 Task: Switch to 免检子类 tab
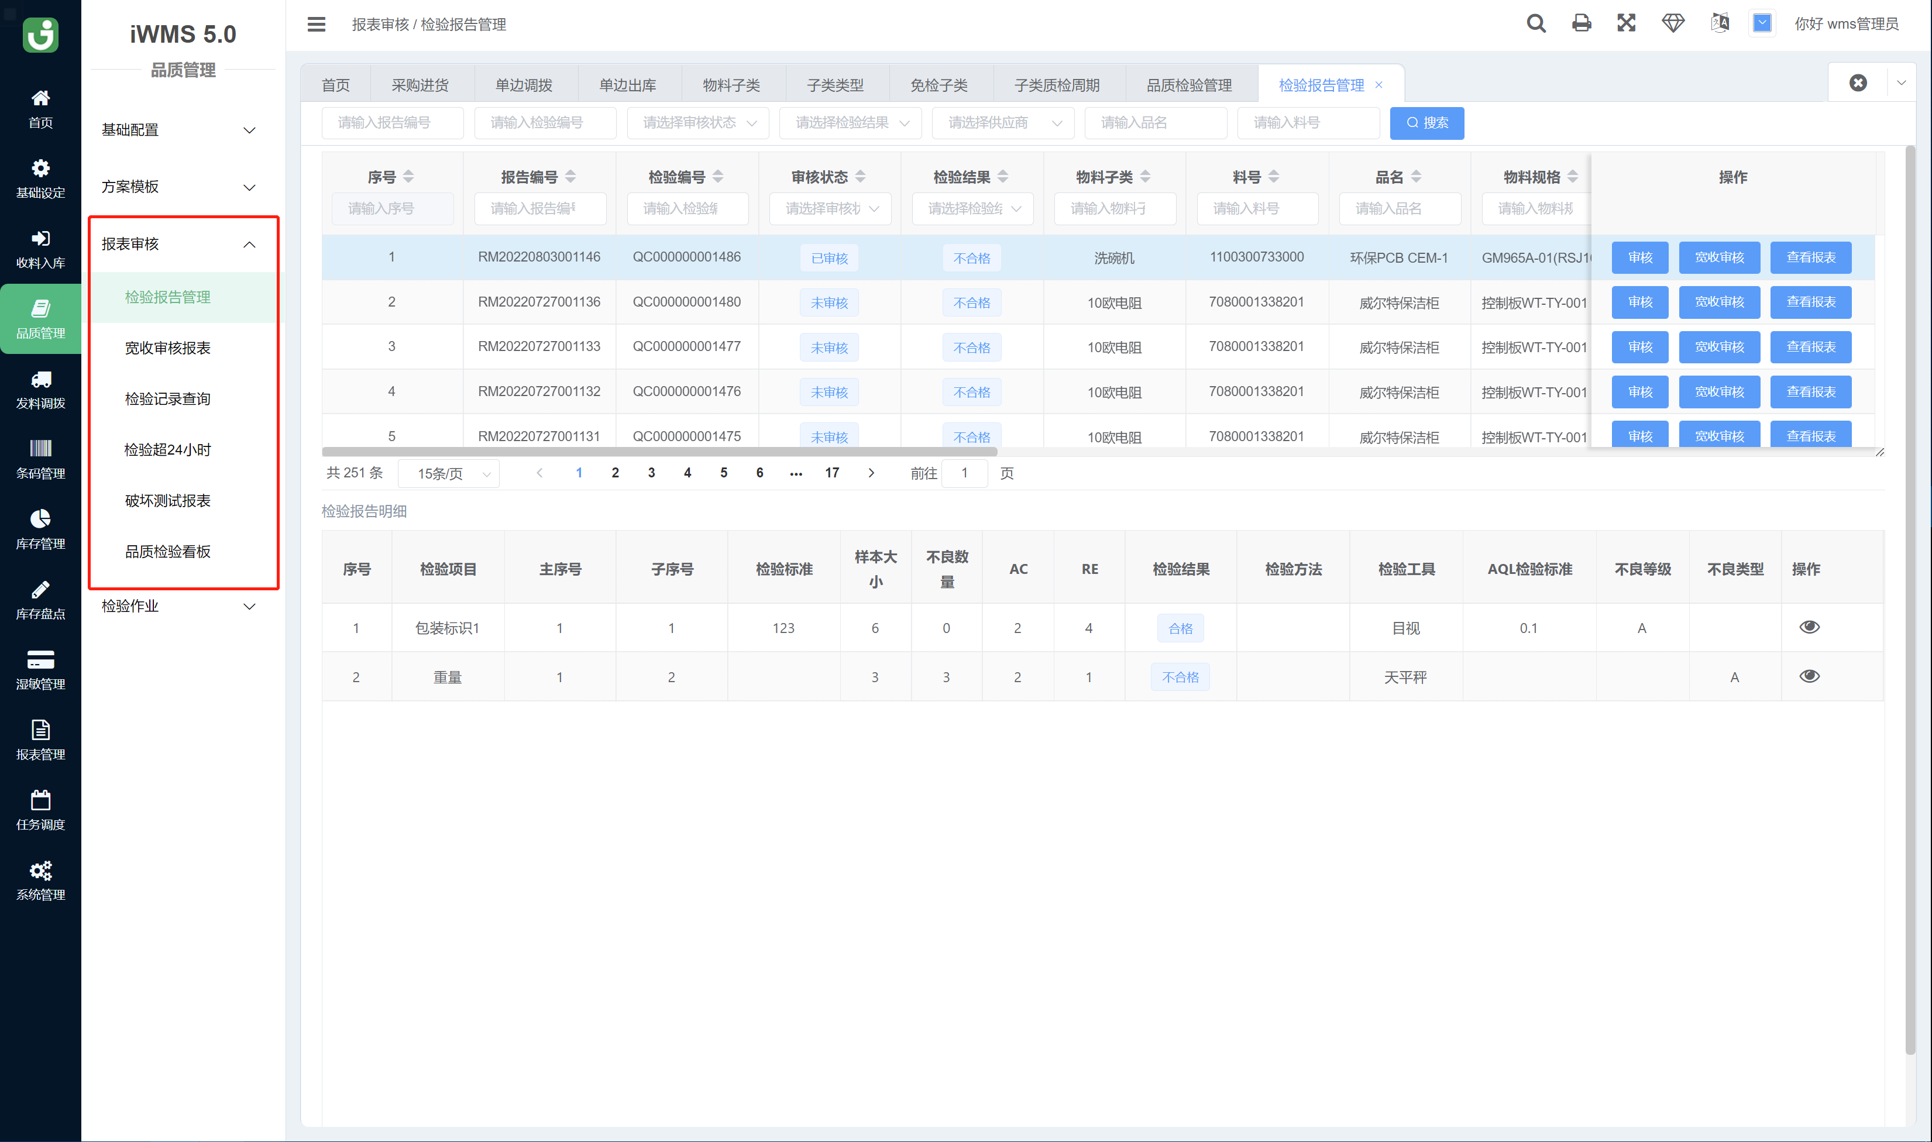[939, 85]
